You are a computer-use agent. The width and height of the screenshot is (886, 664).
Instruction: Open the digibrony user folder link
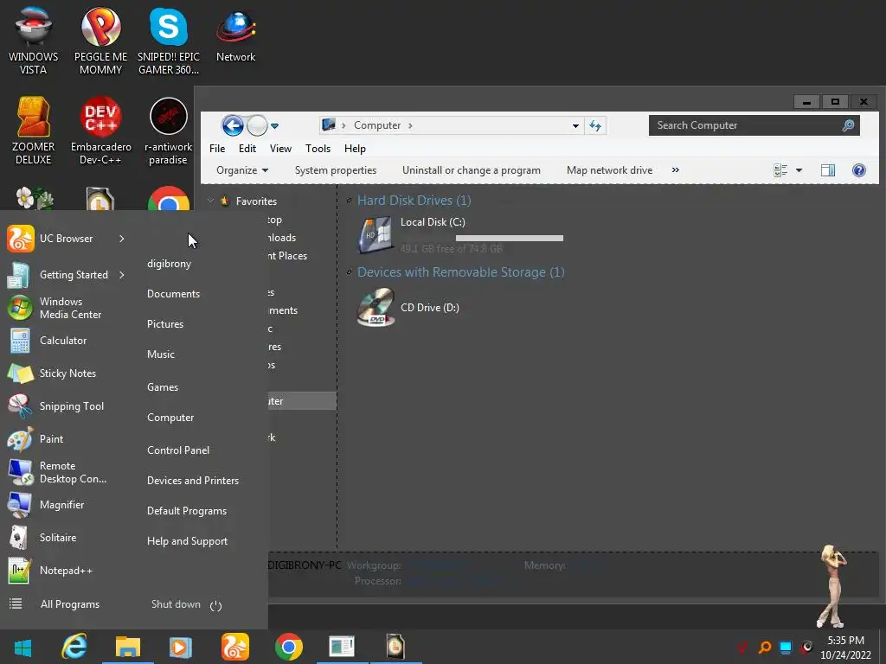pos(169,264)
